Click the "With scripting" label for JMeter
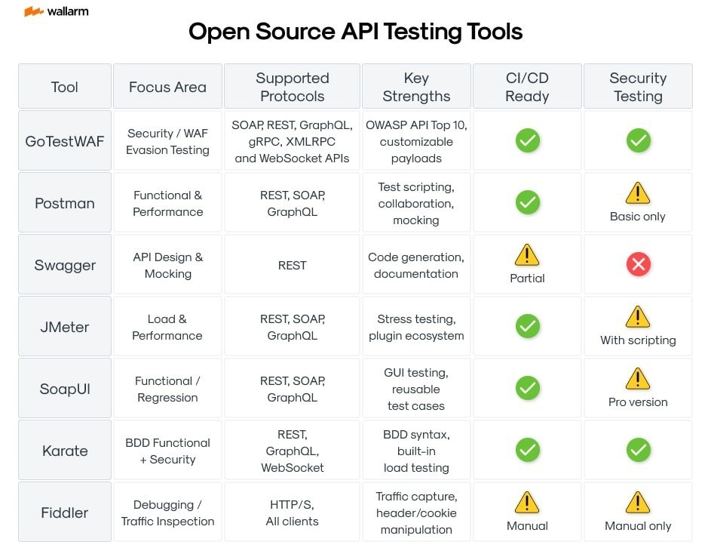This screenshot has height=554, width=711. [x=638, y=340]
